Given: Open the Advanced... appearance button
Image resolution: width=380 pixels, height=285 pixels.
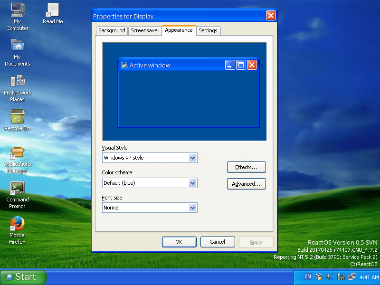Looking at the screenshot, I should point(246,184).
